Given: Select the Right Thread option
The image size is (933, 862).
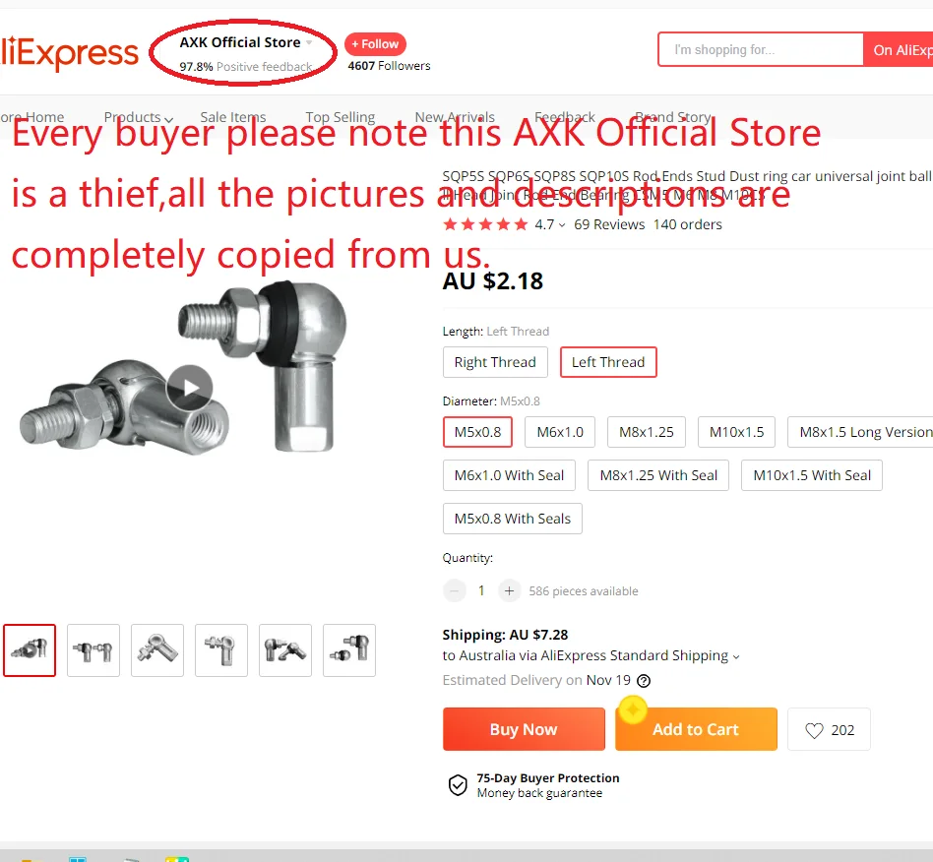Looking at the screenshot, I should pyautogui.click(x=495, y=362).
